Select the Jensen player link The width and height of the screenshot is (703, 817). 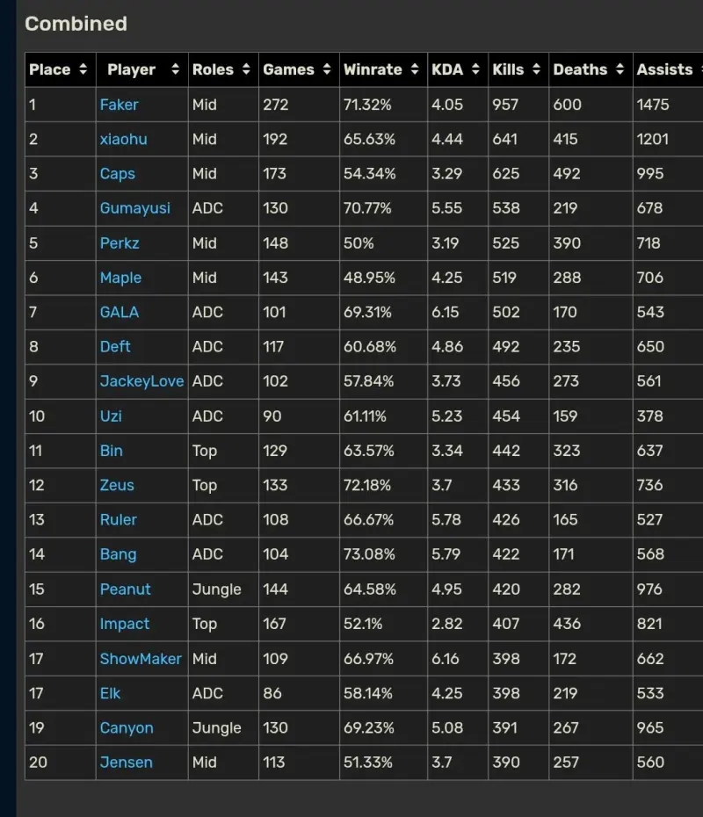126,762
